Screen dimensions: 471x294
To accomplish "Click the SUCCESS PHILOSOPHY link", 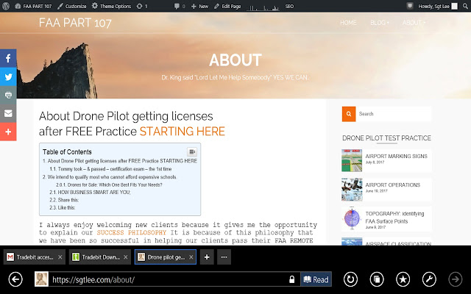I will click(131, 232).
